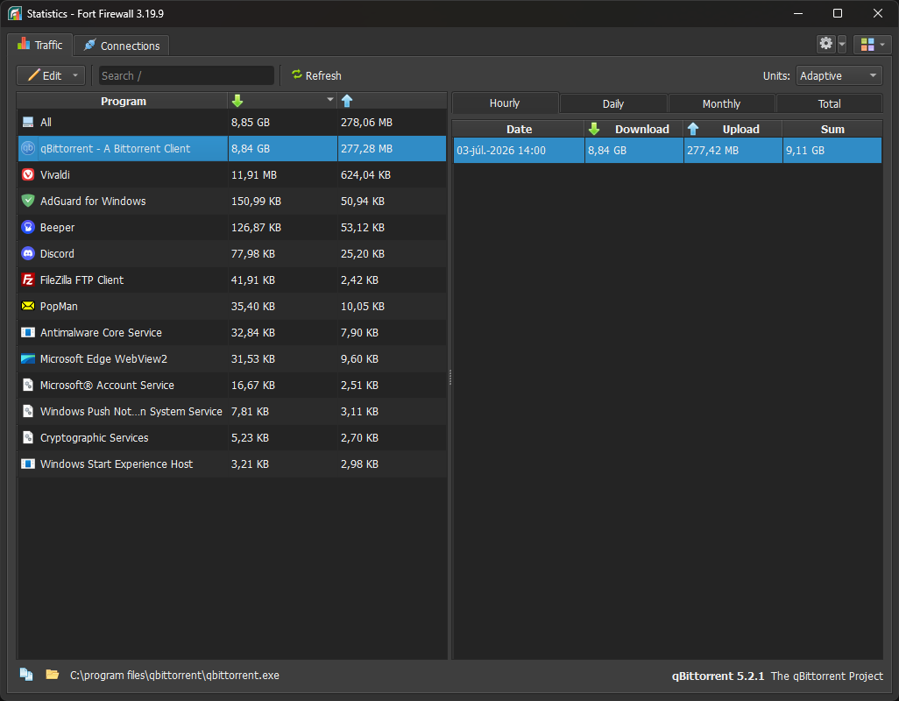Select the All row in program list
The width and height of the screenshot is (899, 701).
[x=231, y=122]
